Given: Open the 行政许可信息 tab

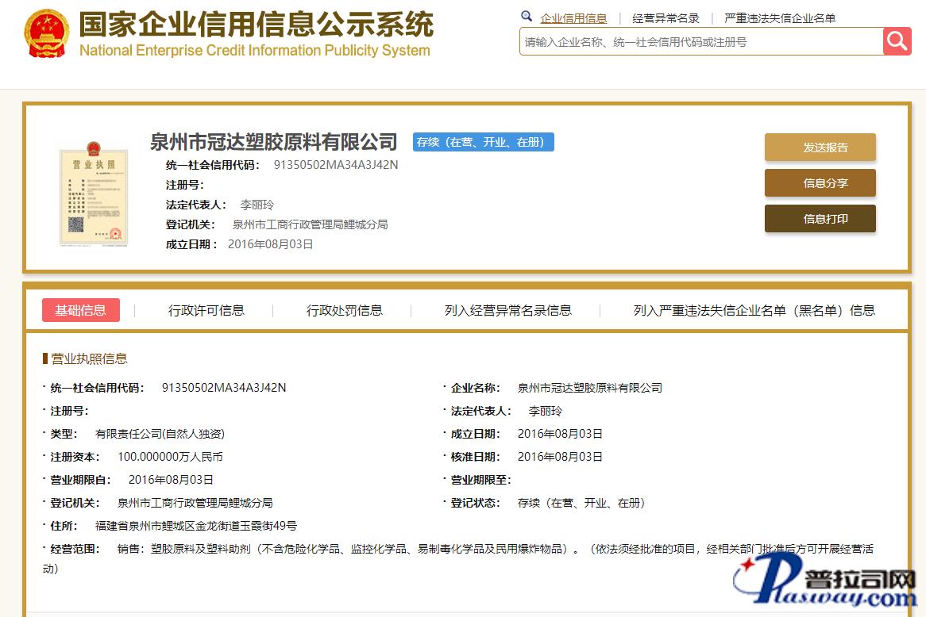Looking at the screenshot, I should click(x=206, y=310).
